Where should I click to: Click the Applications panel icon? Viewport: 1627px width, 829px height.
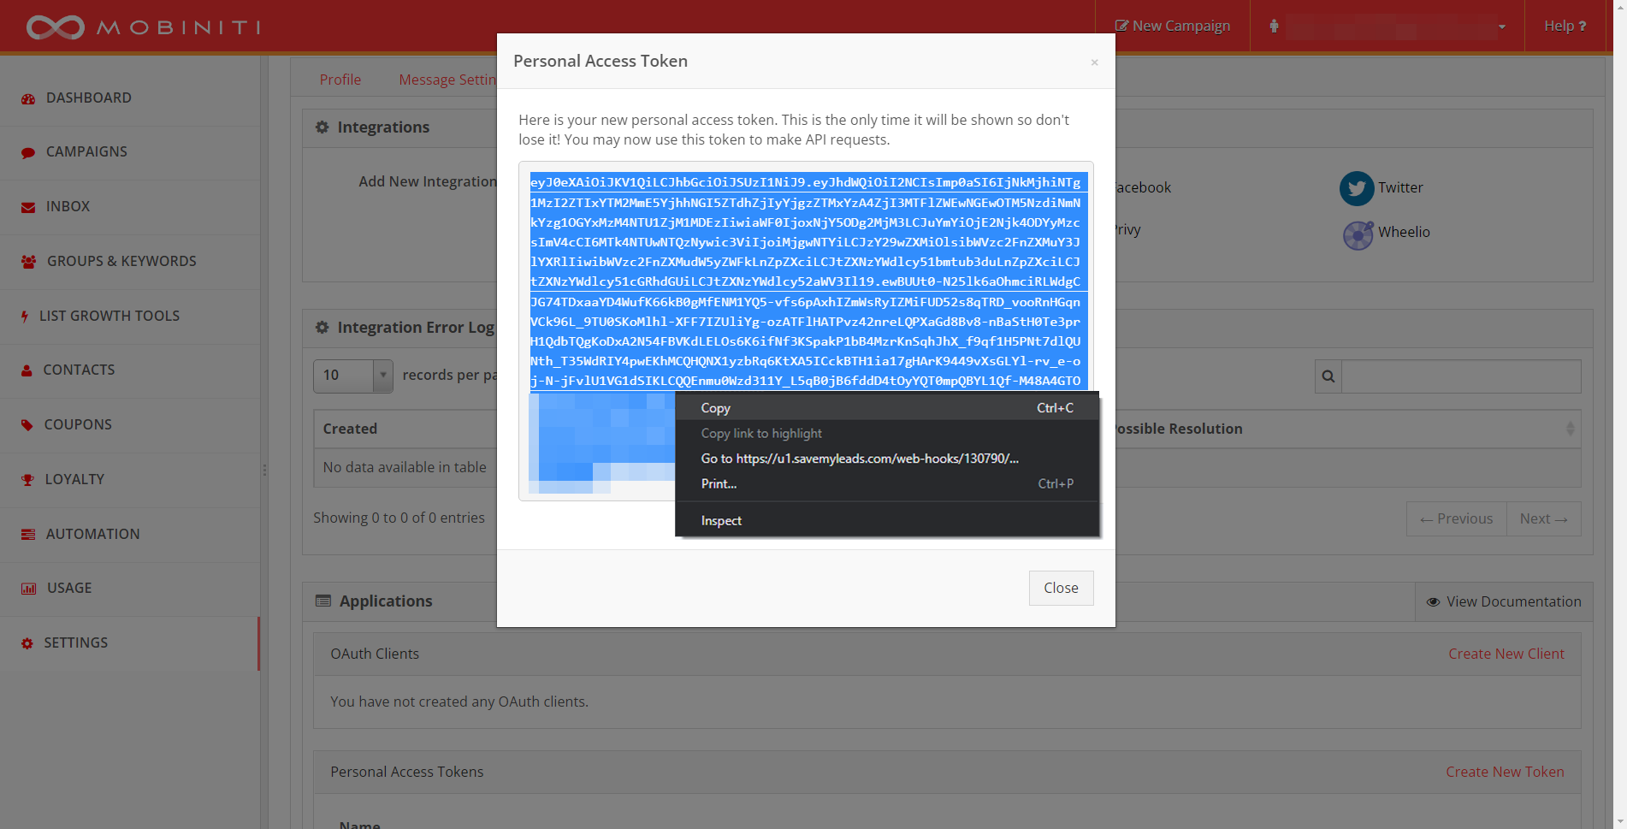(322, 601)
